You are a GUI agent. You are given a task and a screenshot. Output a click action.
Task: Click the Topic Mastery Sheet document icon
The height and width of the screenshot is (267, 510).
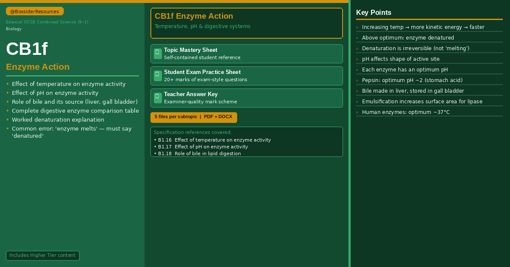pos(158,54)
